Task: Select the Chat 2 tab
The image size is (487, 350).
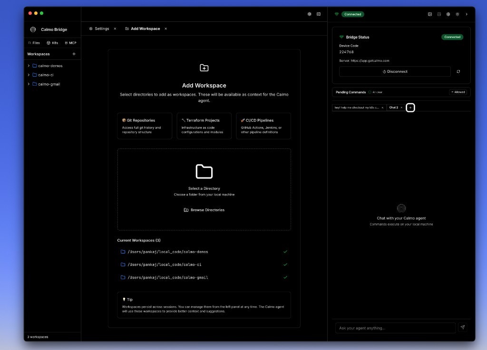Action: pos(394,107)
